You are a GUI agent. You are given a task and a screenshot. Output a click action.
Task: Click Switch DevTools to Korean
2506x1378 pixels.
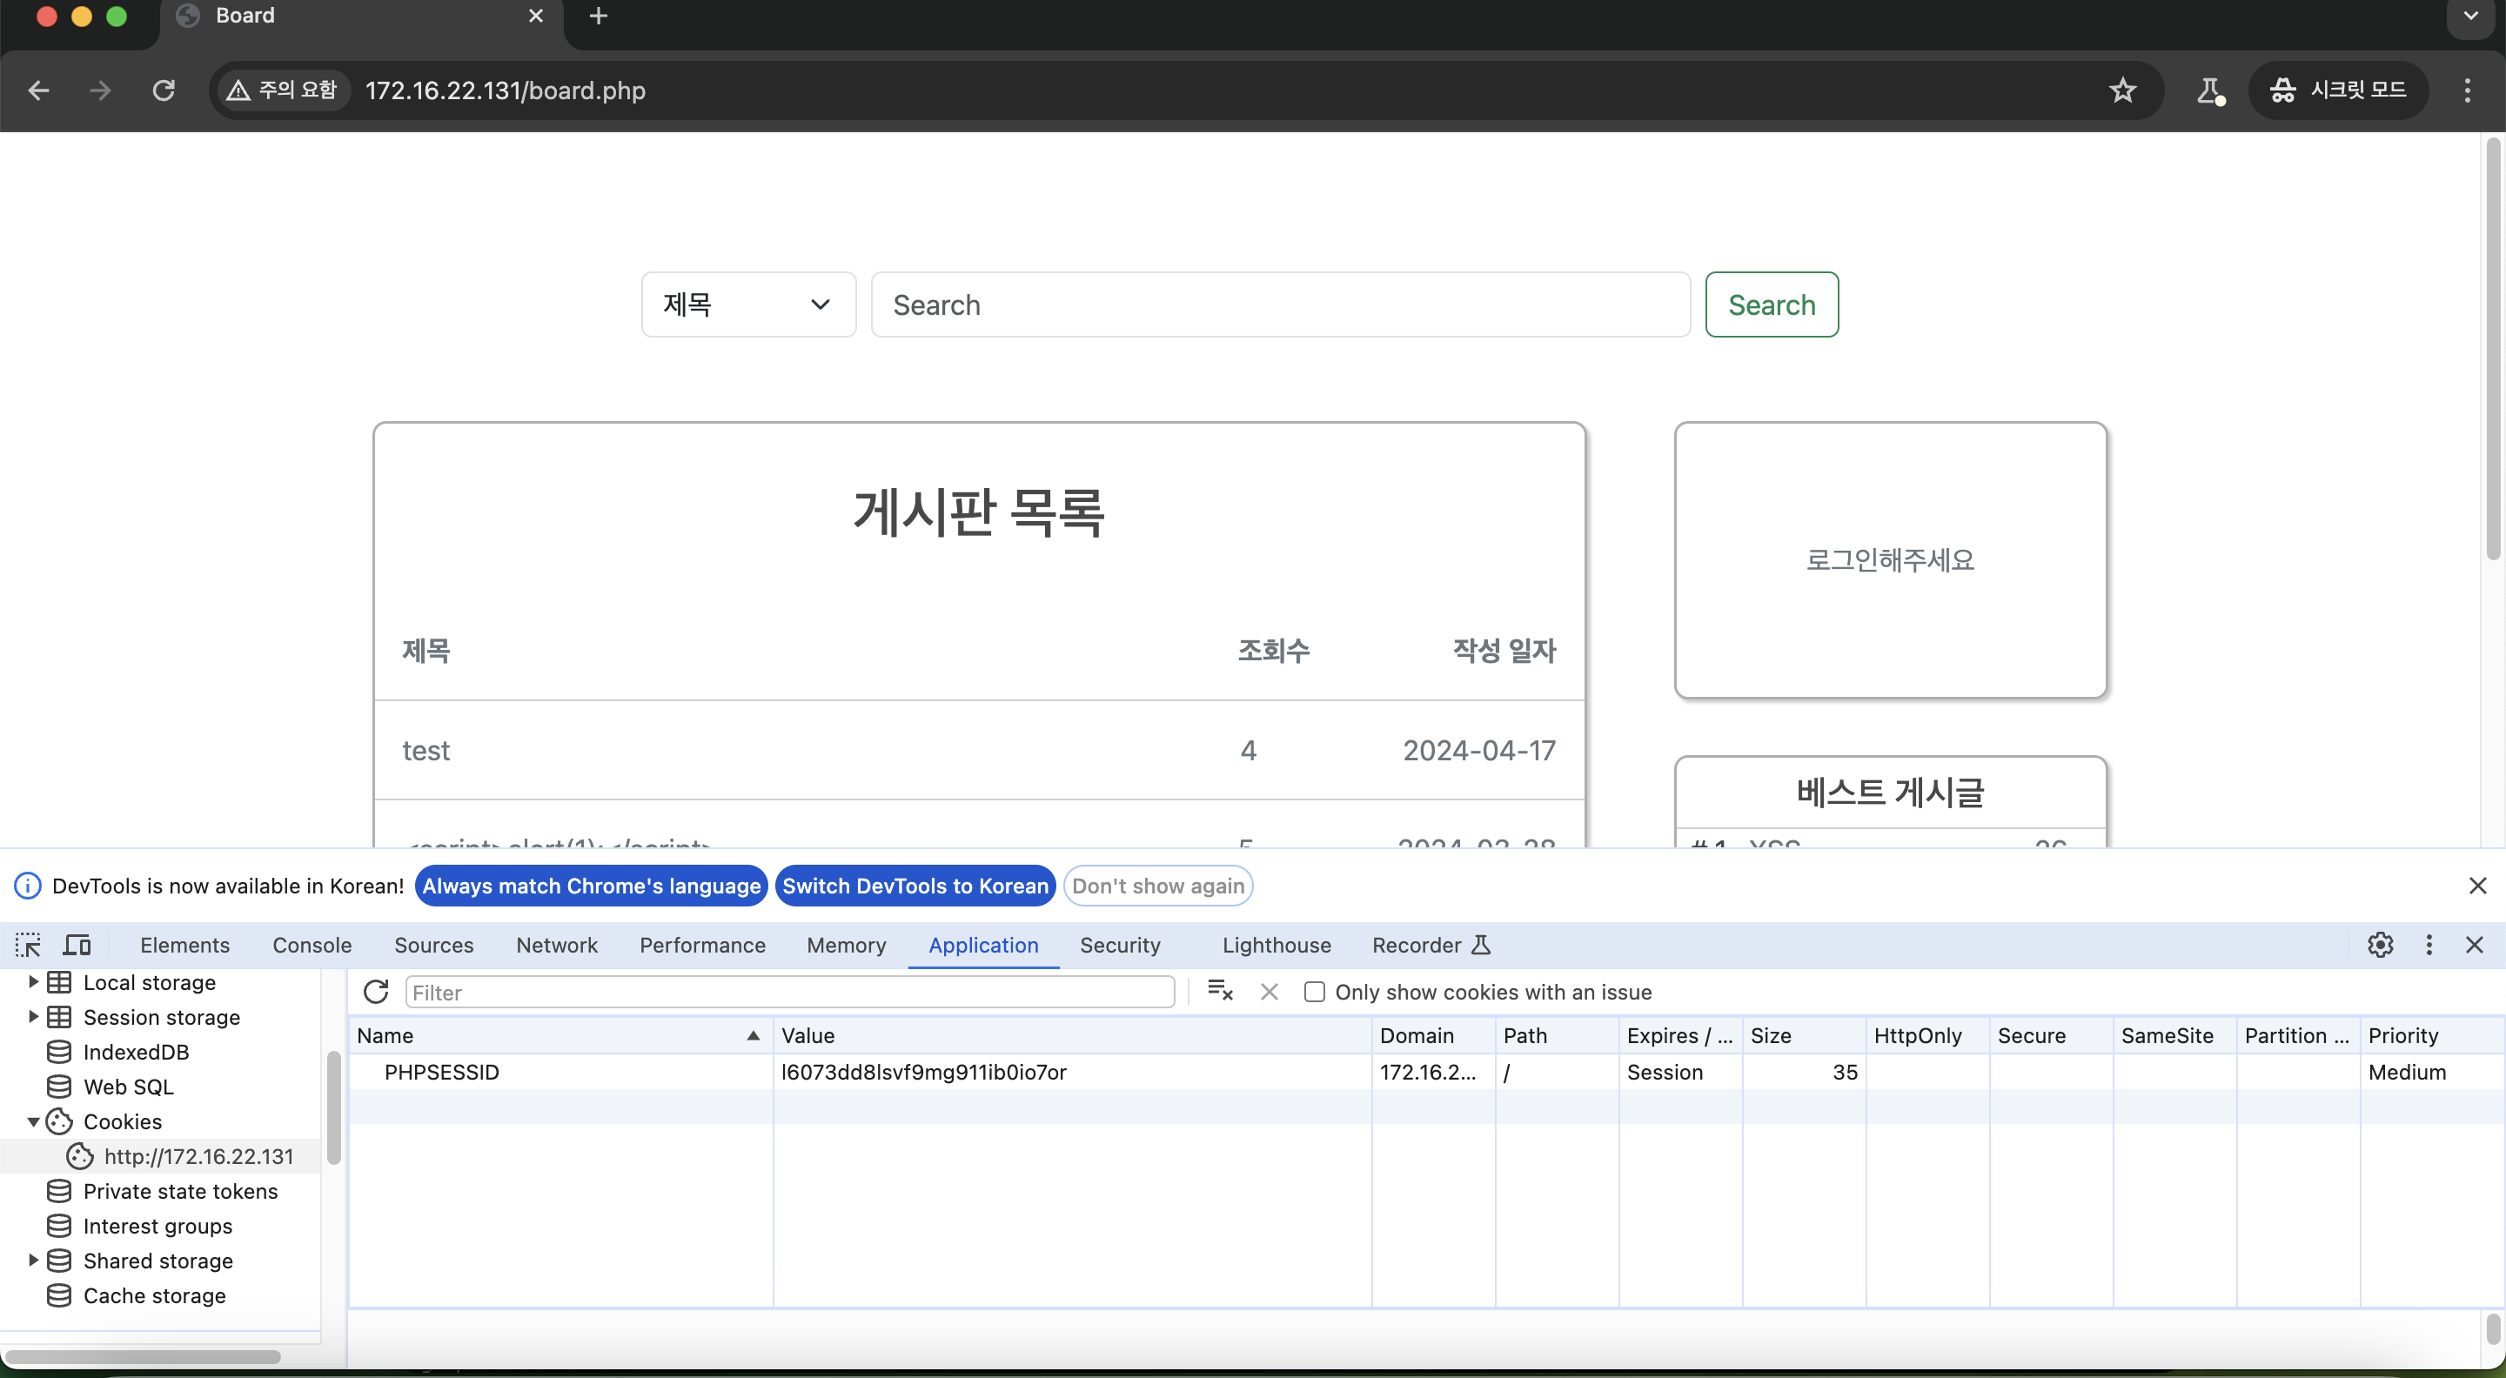[915, 886]
